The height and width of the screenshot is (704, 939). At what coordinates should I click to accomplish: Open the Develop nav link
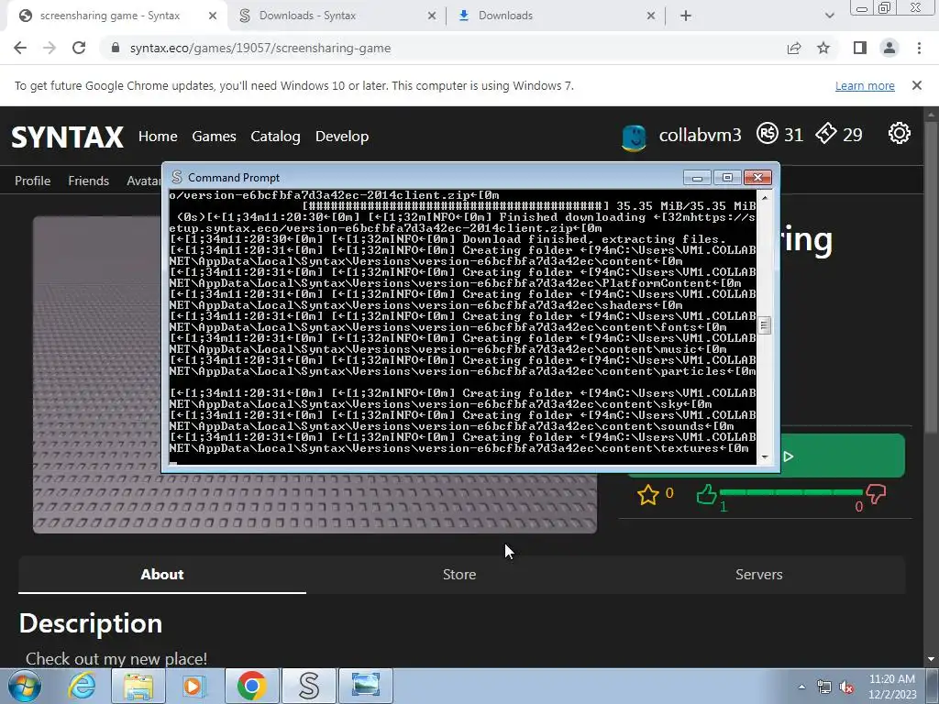pyautogui.click(x=342, y=137)
